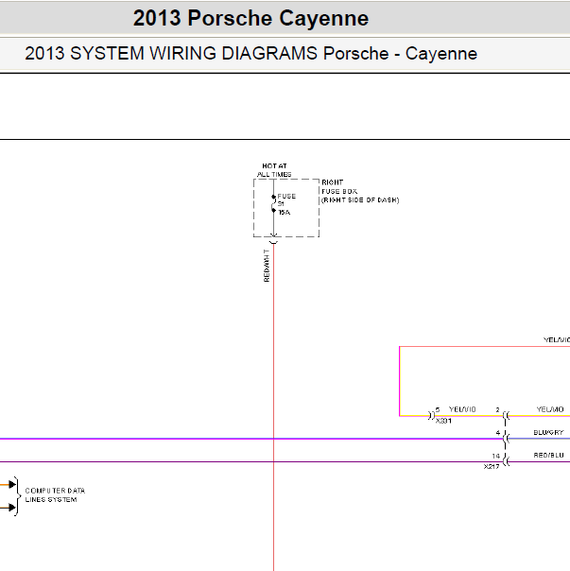Click the X217 connector symbol at pin 2
This screenshot has height=571, width=570.
(506, 416)
